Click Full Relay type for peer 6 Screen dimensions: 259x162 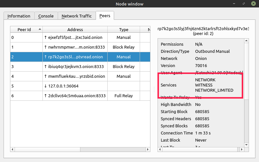pos(124,96)
